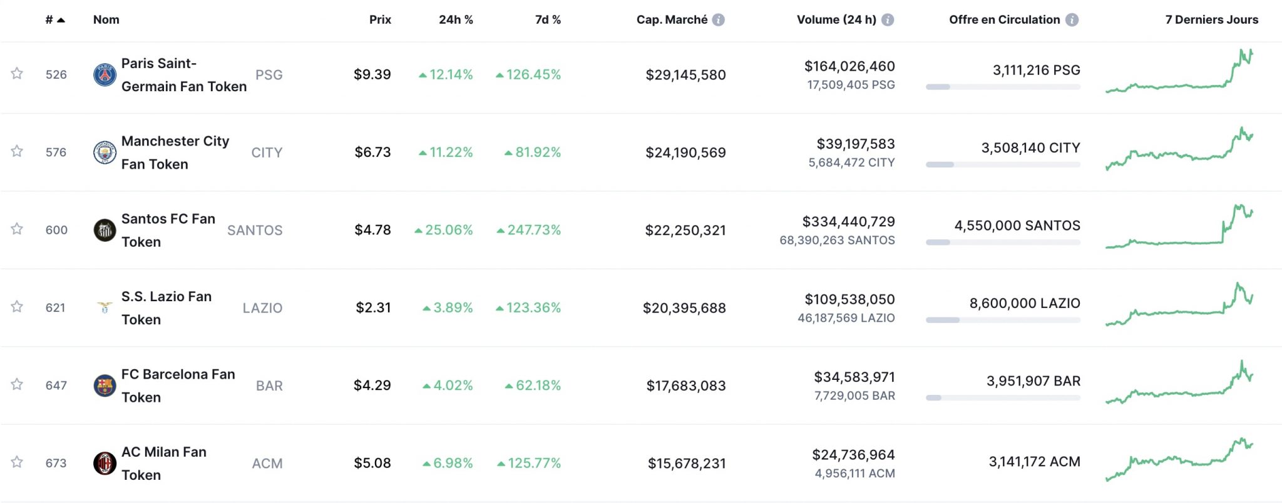Viewport: 1282px width, 503px height.
Task: Click info icon next to Volume (24 h)
Action: [x=888, y=20]
